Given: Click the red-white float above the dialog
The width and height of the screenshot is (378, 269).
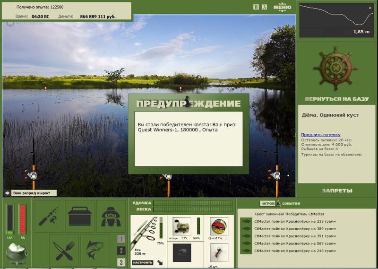Looking at the screenshot, I should coord(180,88).
